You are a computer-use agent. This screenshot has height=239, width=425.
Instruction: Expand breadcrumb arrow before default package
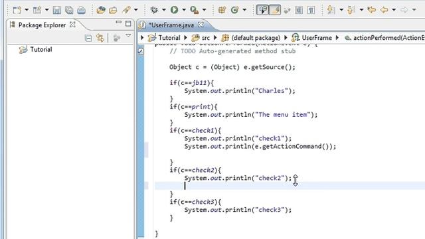point(215,38)
